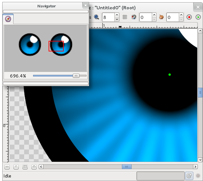
Task: Click the vertical scrollbar up arrow
Action: click(x=200, y=31)
